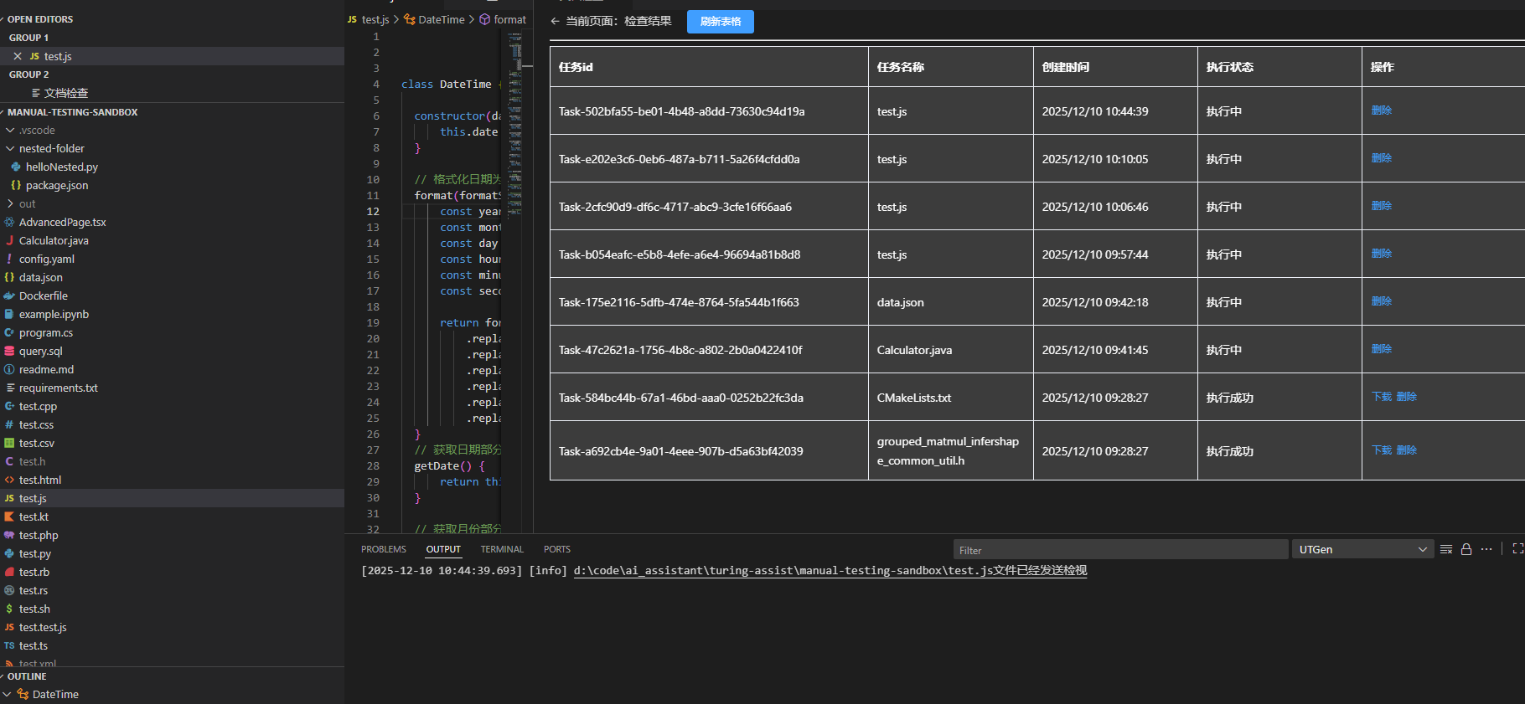1525x704 pixels.
Task: Click the output Filter text box
Action: pos(1119,550)
